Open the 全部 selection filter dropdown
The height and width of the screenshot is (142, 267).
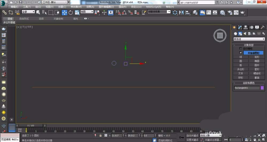pyautogui.click(x=28, y=11)
